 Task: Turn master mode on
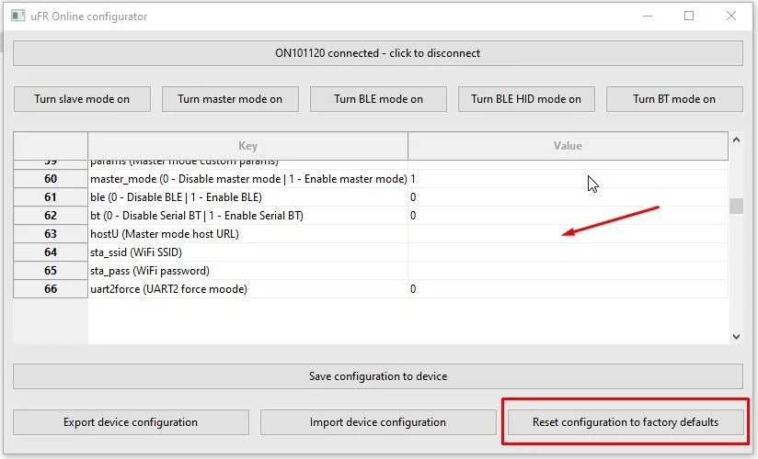(x=230, y=99)
